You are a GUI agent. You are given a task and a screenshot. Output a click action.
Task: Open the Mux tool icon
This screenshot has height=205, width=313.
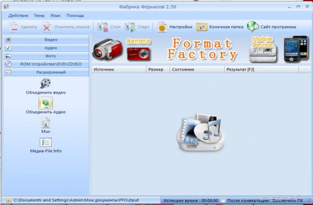[46, 123]
